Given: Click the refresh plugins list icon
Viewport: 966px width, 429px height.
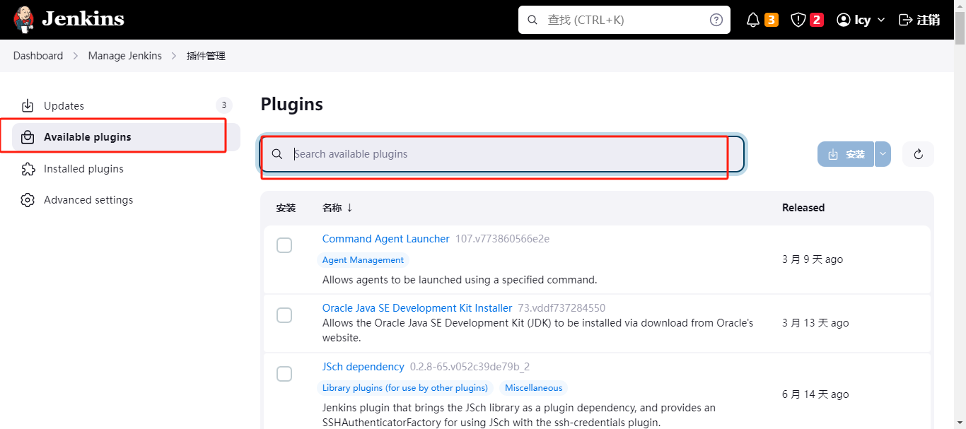Looking at the screenshot, I should click(x=918, y=154).
